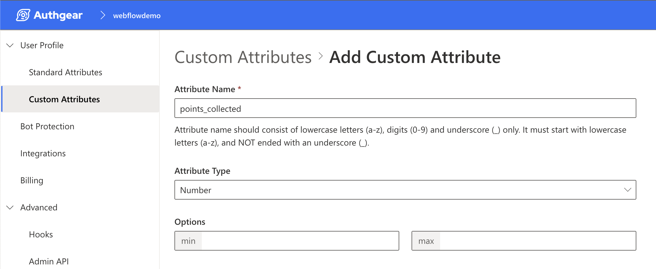The height and width of the screenshot is (269, 656).
Task: Click the min option input field
Action: click(x=300, y=241)
